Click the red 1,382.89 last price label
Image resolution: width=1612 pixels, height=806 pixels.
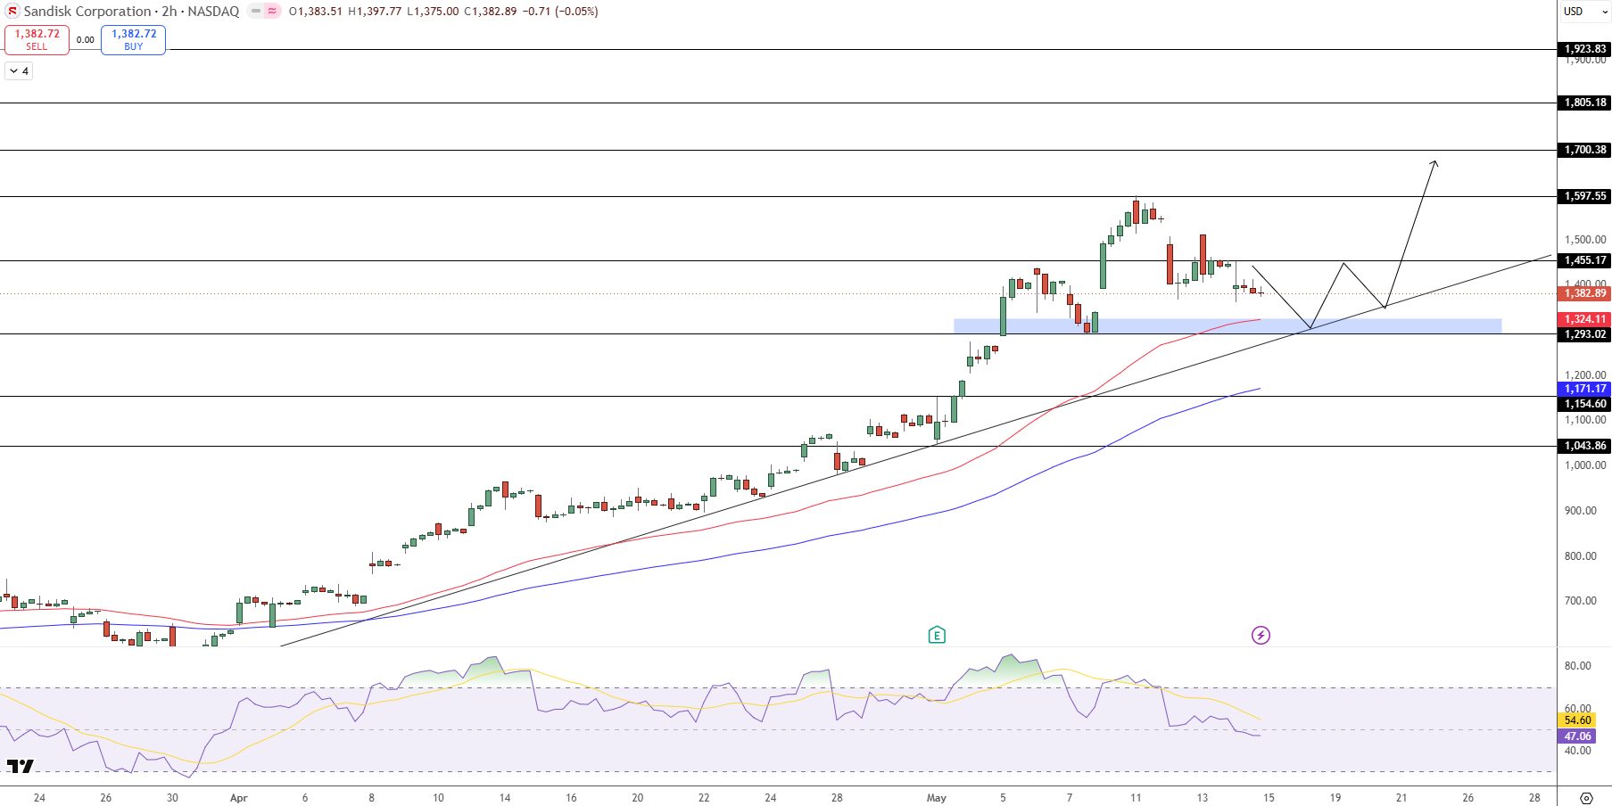[1584, 293]
